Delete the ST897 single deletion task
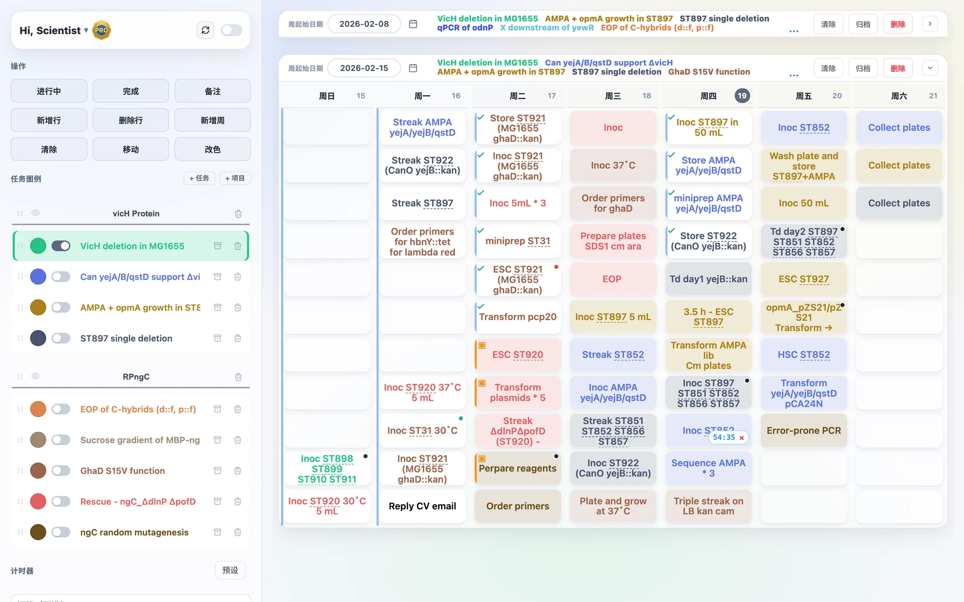Screen dimensions: 964x602 pyautogui.click(x=238, y=339)
